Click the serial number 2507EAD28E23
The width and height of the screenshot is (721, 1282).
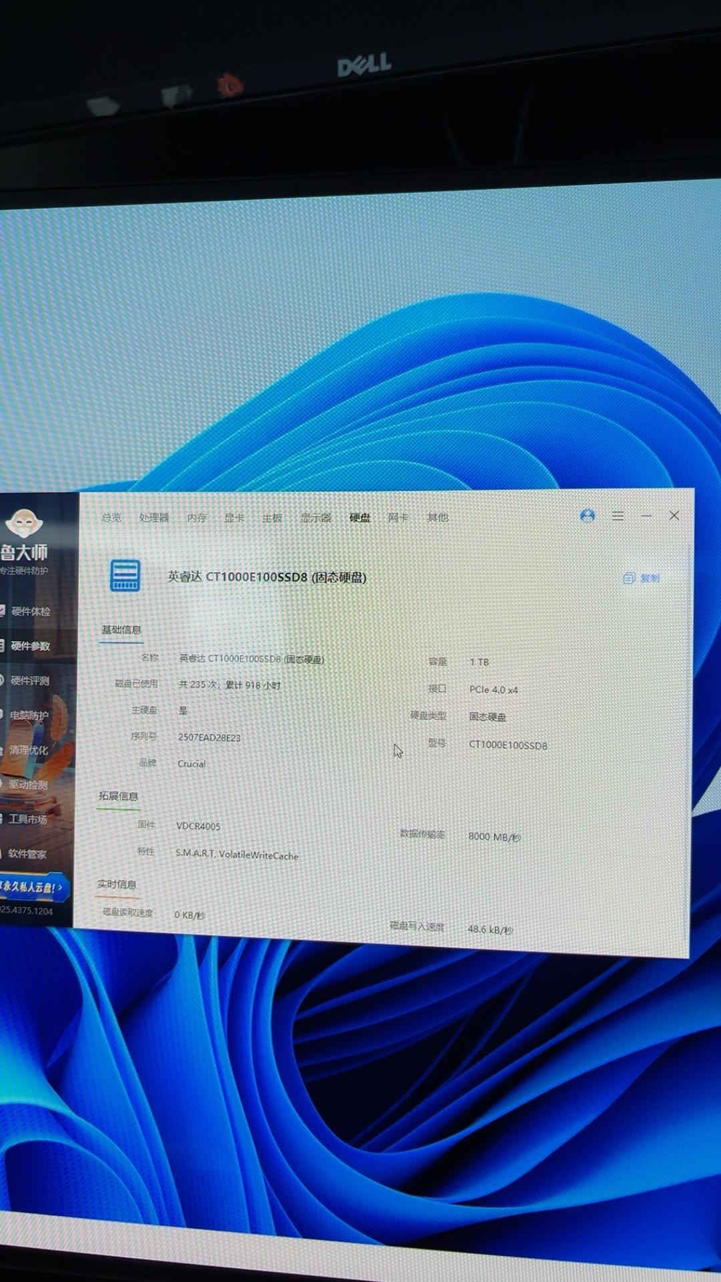click(209, 738)
